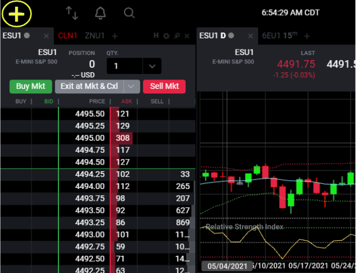Click the PRICE column header
The height and width of the screenshot is (273, 356).
click(x=97, y=101)
